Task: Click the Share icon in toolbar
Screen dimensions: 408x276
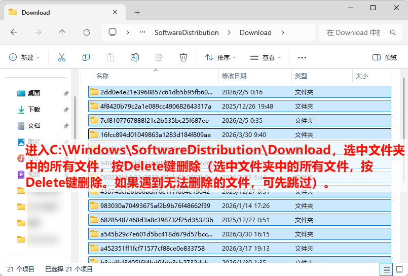Action: (x=159, y=57)
